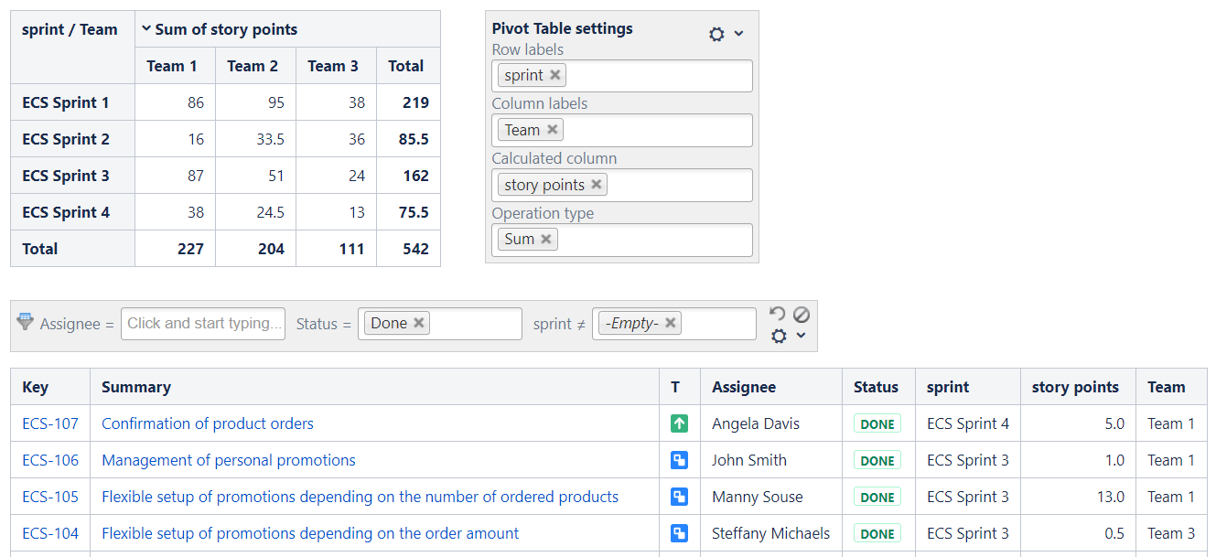Viewport: 1216px width, 557px height.
Task: Click the clear filters circle-slash icon
Action: [x=802, y=314]
